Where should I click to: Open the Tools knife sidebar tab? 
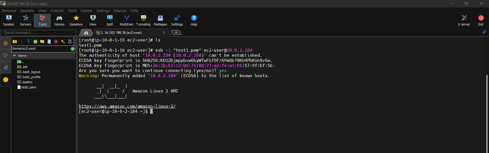pos(6,55)
